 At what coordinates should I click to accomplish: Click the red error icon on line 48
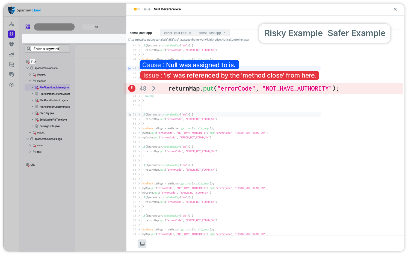pyautogui.click(x=132, y=88)
